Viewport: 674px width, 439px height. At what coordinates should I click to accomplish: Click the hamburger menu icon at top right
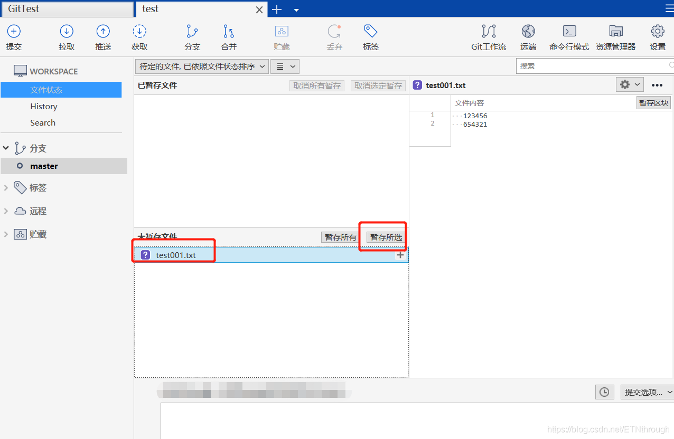(x=669, y=8)
